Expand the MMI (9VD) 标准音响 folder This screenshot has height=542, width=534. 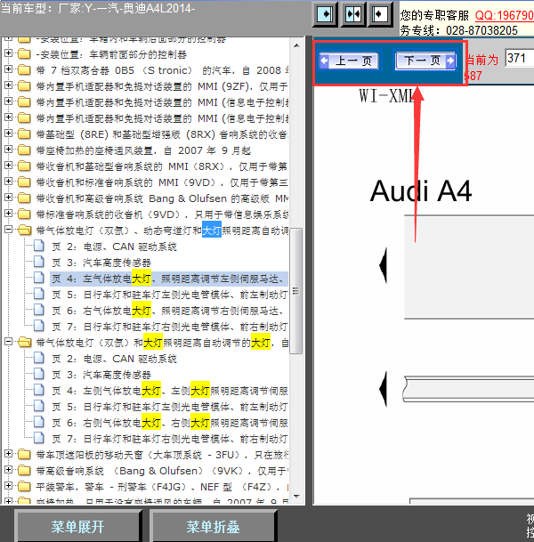[8, 182]
